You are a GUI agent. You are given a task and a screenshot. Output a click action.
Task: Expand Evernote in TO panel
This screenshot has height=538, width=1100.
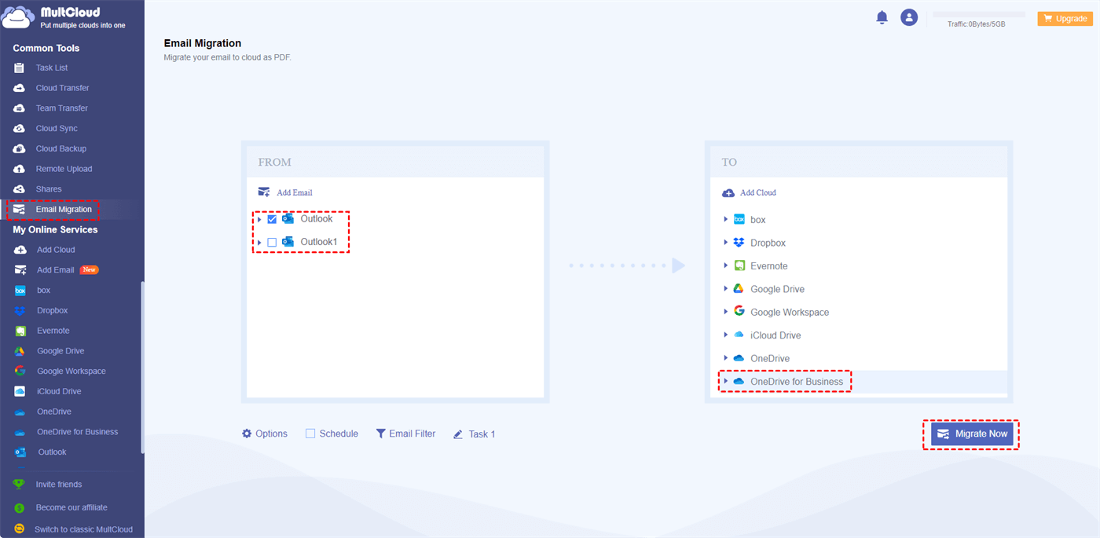726,265
